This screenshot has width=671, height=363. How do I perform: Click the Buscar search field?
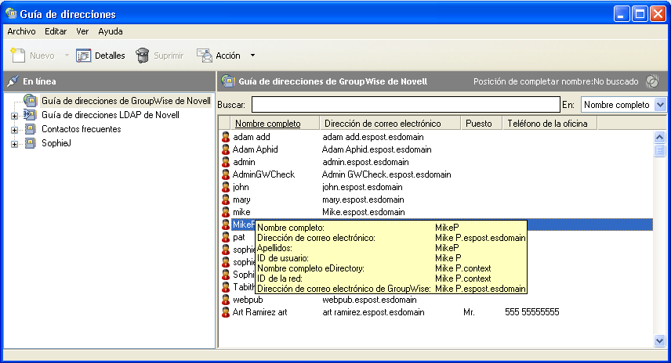click(x=406, y=105)
